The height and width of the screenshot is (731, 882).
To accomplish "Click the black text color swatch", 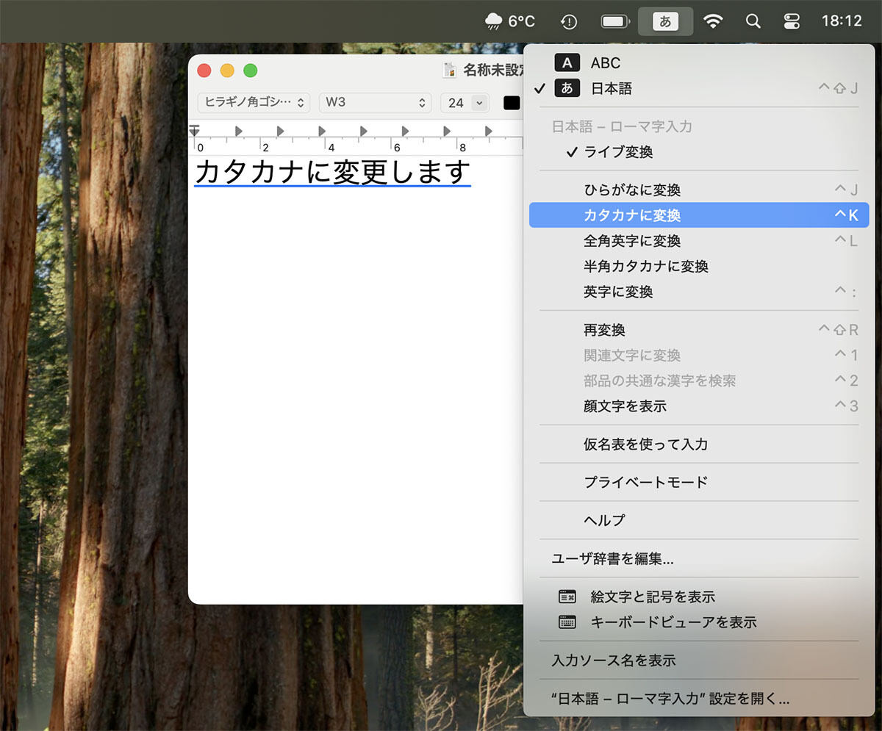I will (x=512, y=103).
